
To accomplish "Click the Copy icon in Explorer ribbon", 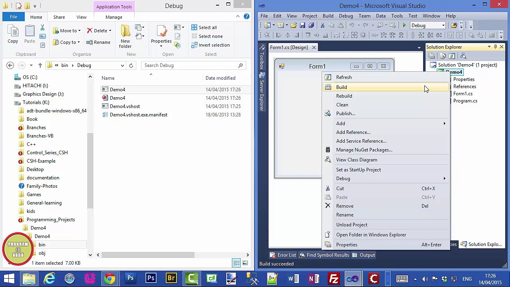I will 13,31.
